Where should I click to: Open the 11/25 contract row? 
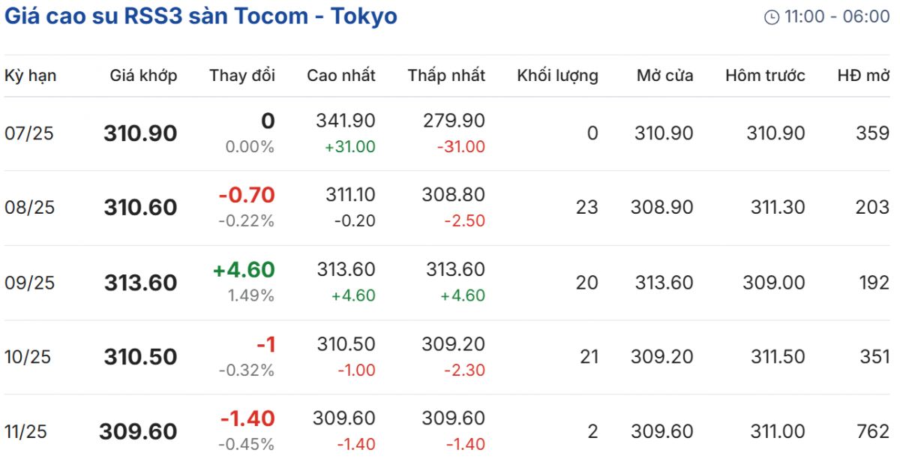tap(28, 431)
